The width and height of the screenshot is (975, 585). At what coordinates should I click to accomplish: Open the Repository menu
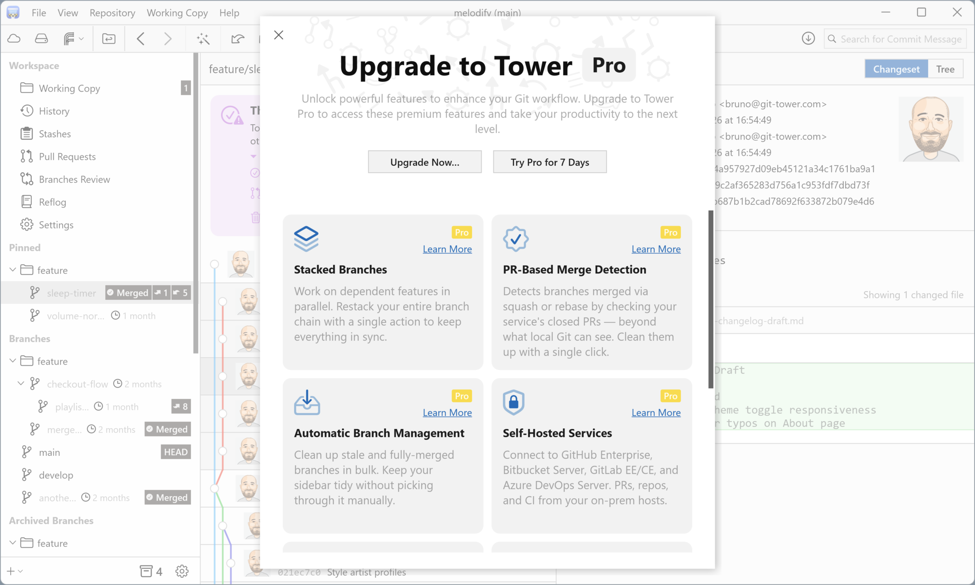(x=112, y=13)
